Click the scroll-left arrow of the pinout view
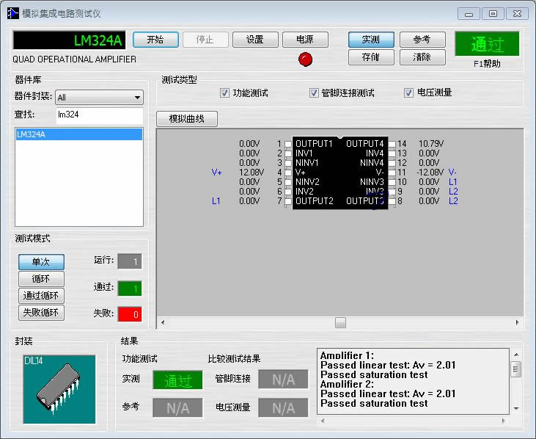 pyautogui.click(x=163, y=322)
